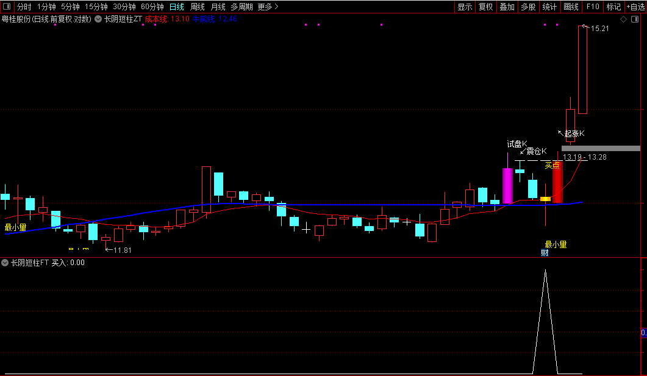
Task: Open F10 company information
Action: tap(593, 7)
